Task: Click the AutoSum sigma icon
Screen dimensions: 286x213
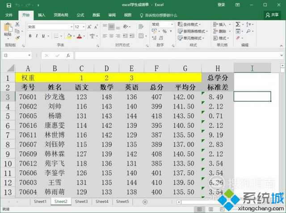Action: coord(238,24)
